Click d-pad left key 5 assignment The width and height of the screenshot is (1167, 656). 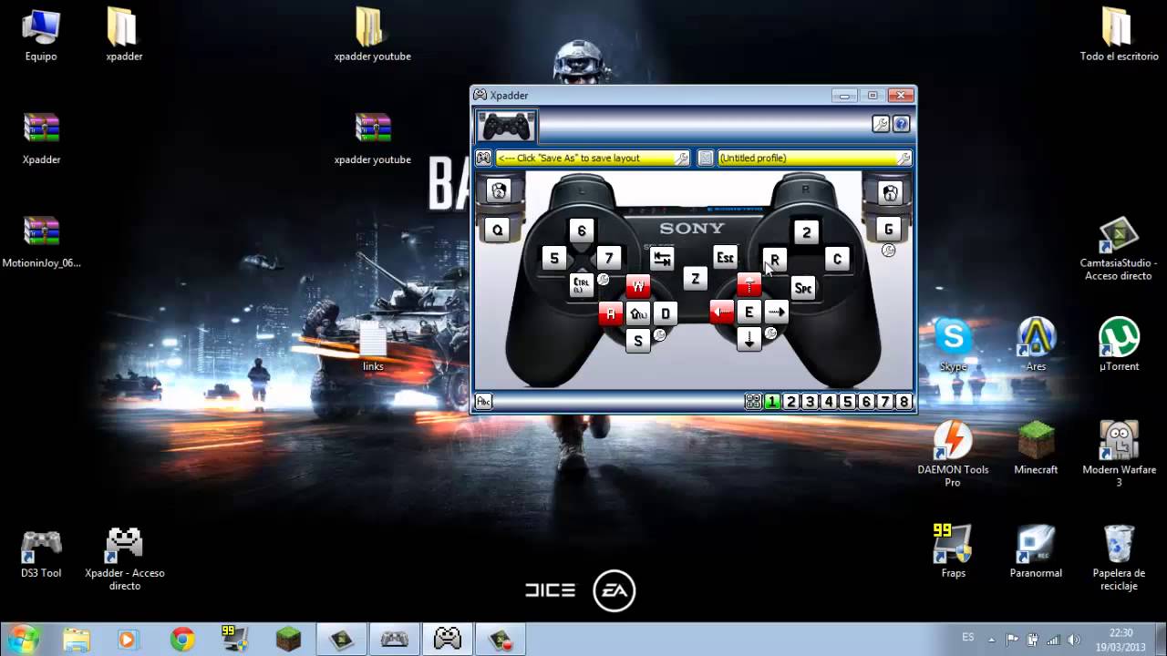pyautogui.click(x=553, y=259)
